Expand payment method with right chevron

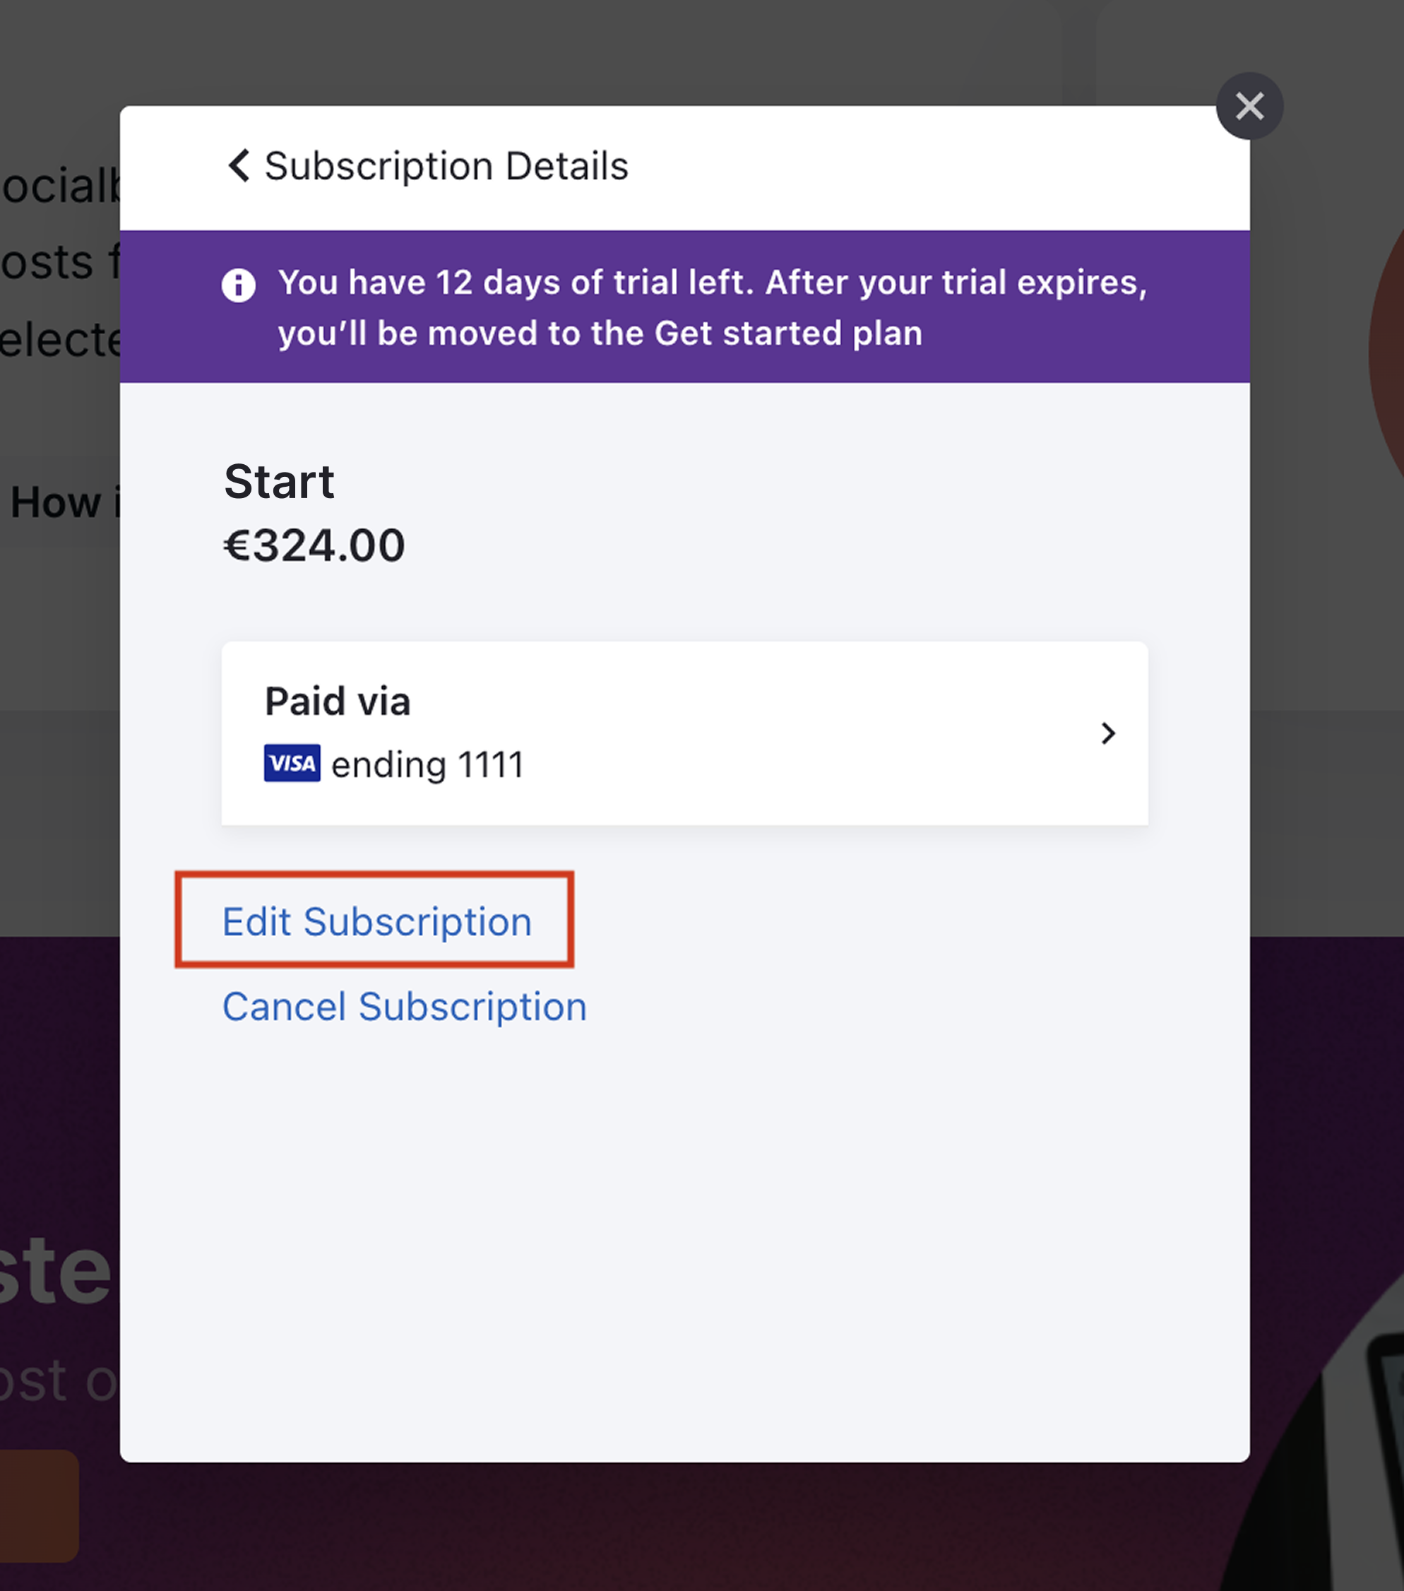coord(1108,733)
